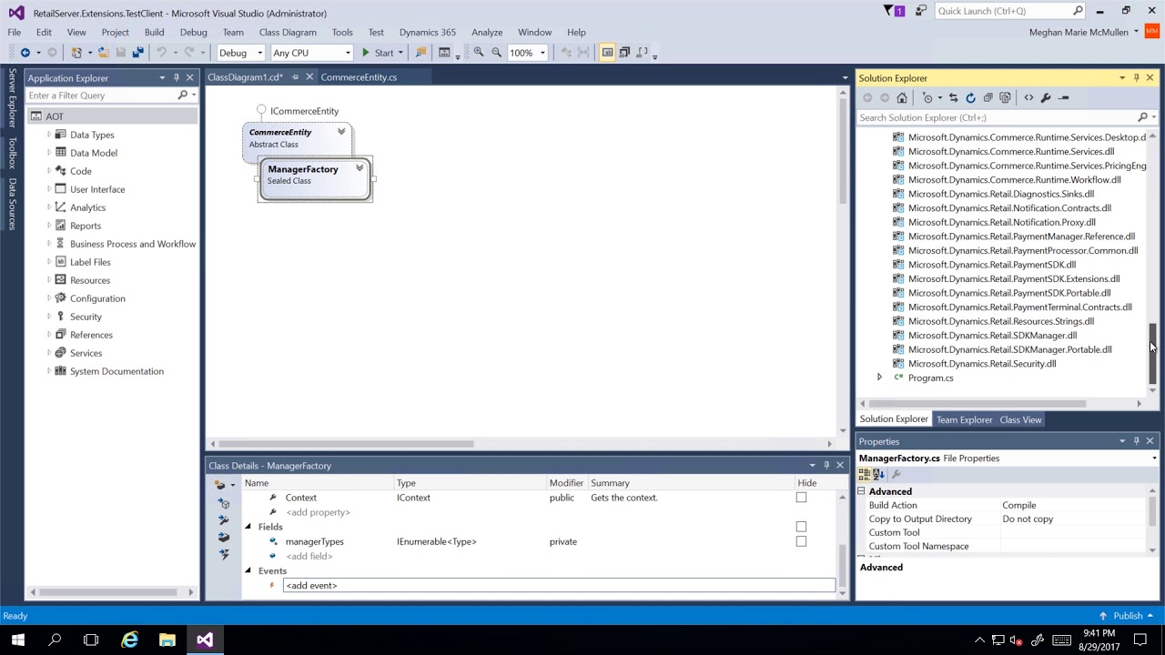Click the Categorized view icon in Properties

pyautogui.click(x=865, y=475)
